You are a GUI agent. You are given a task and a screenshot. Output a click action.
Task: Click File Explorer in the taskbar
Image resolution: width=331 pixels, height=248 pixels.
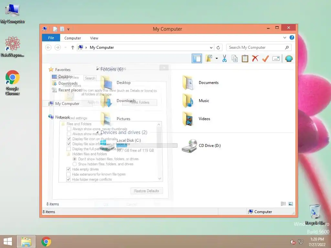pos(26,242)
